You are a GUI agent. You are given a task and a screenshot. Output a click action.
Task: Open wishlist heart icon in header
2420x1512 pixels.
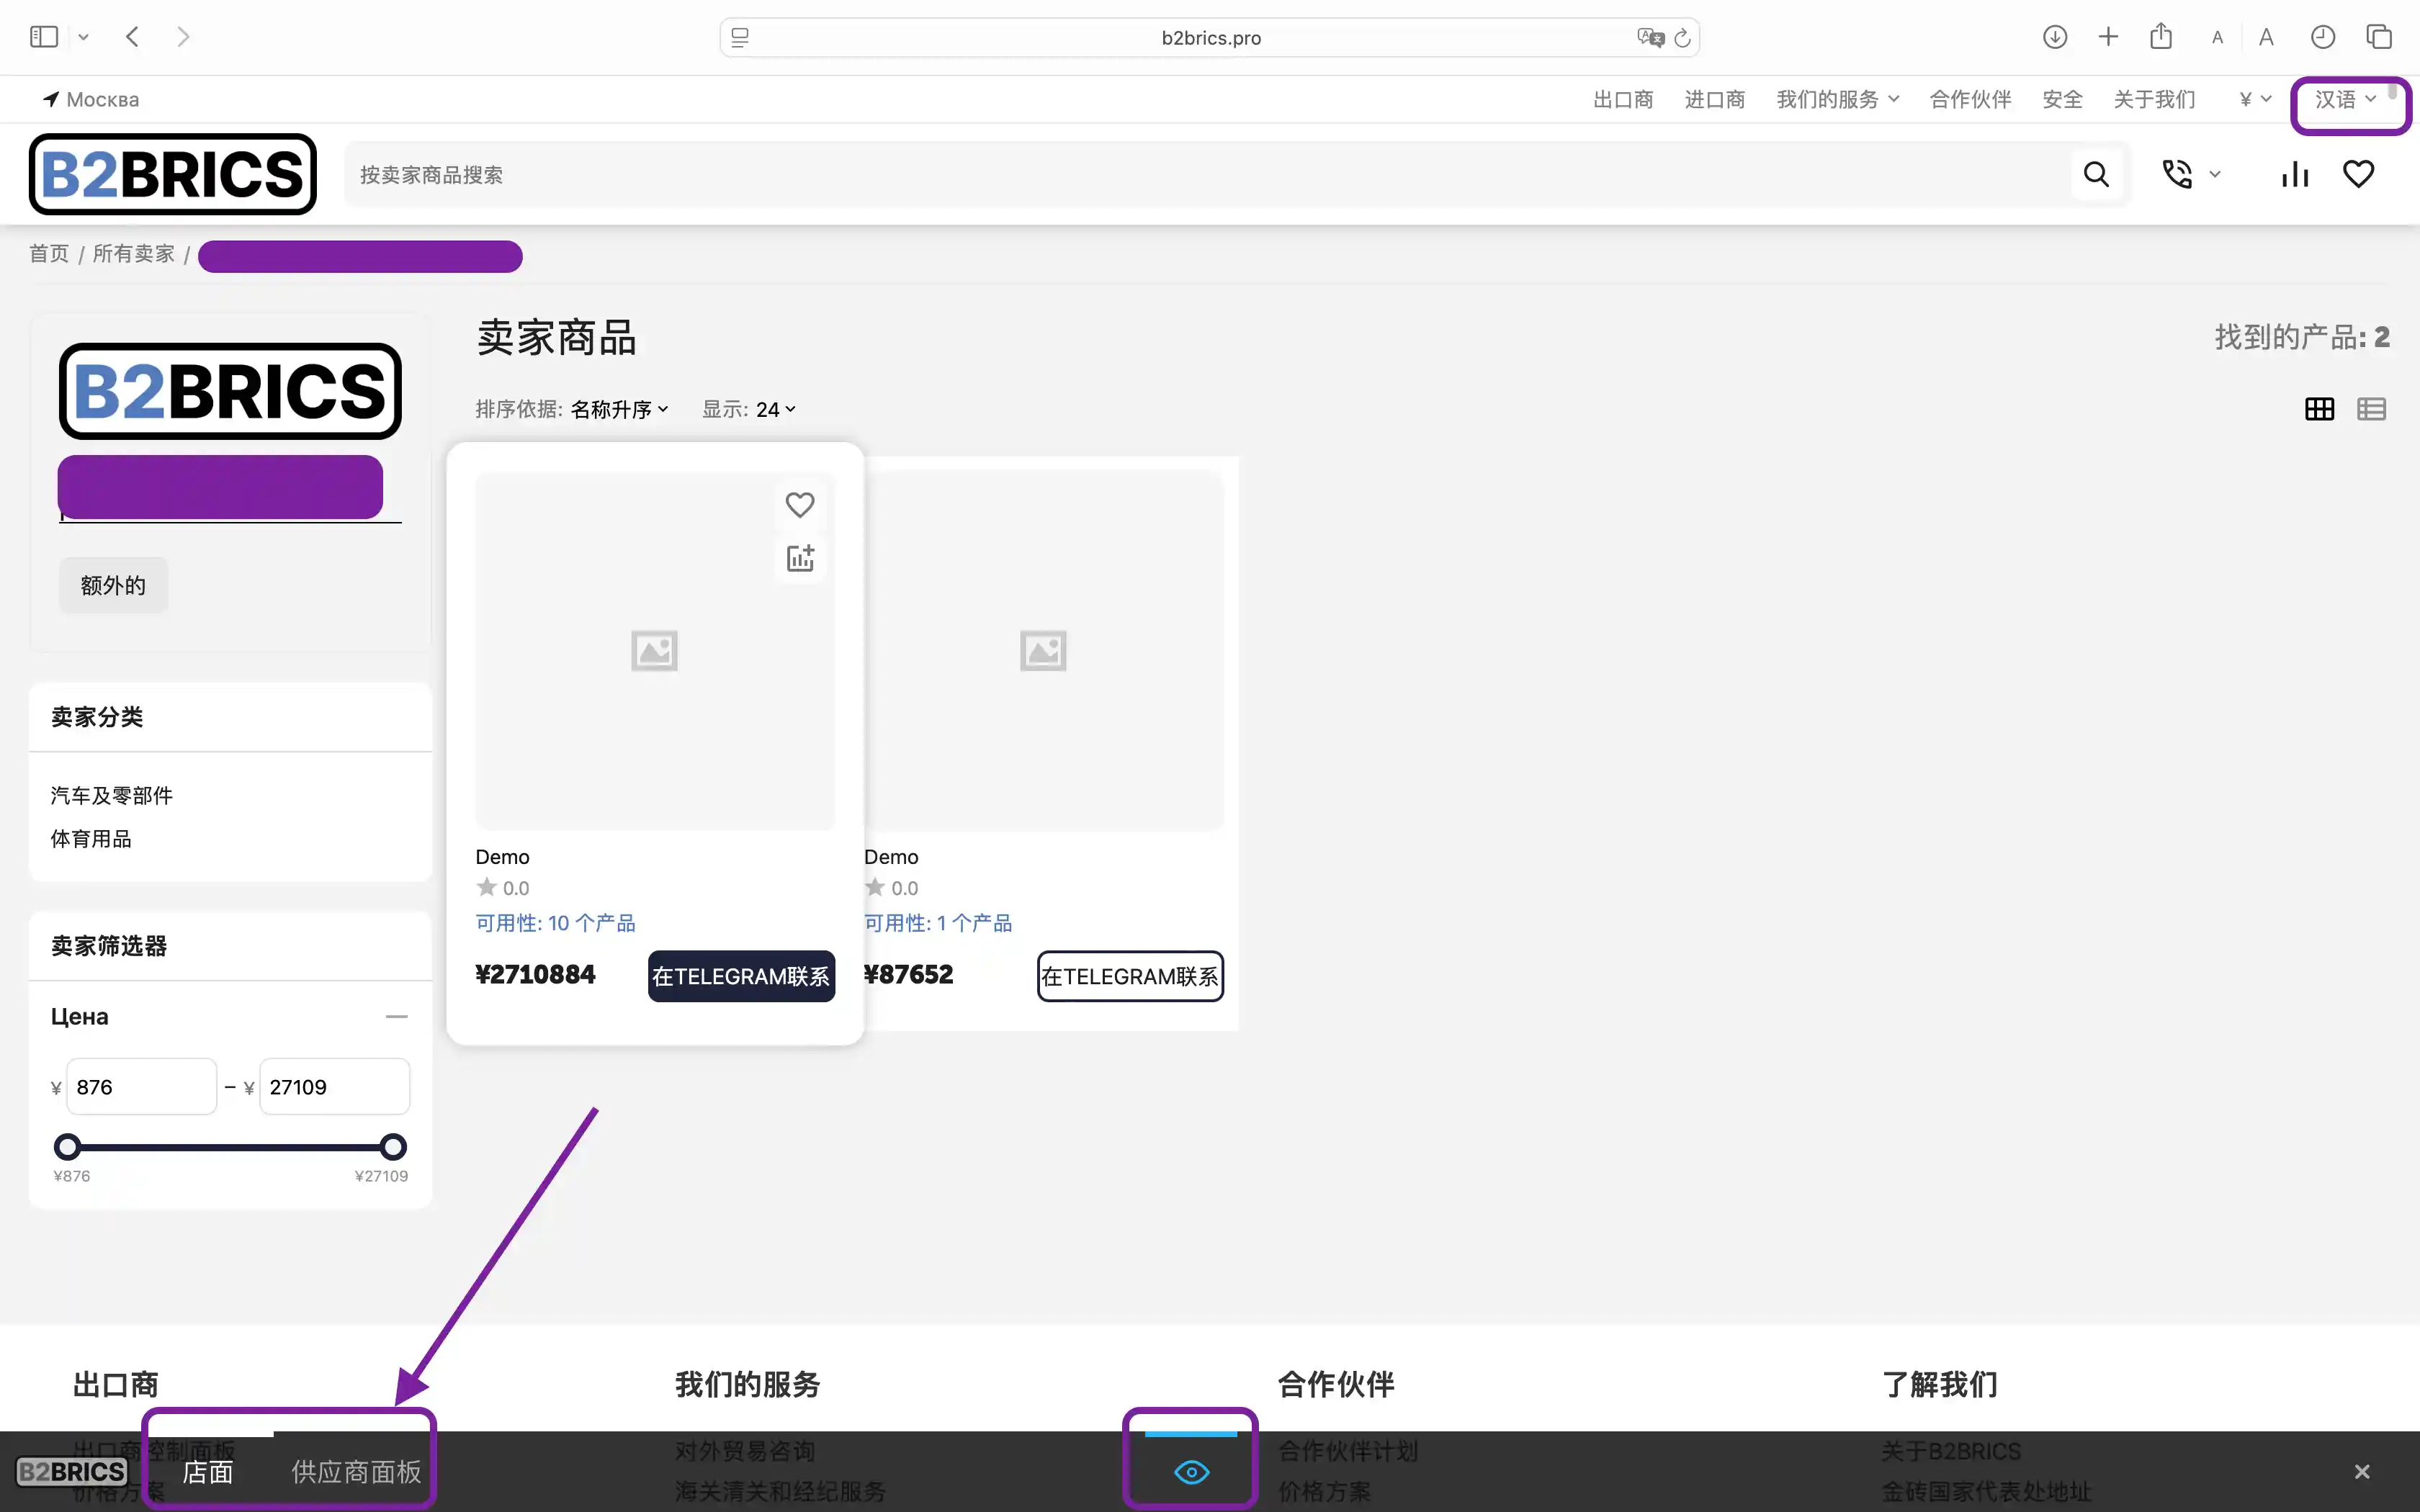(x=2358, y=175)
